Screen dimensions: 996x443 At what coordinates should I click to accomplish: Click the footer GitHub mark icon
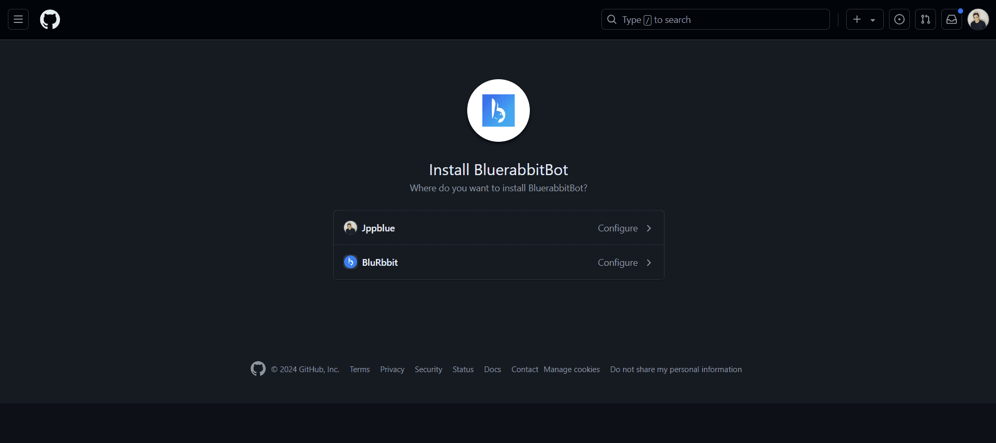tap(258, 369)
